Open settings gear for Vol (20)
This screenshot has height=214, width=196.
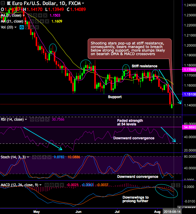coord(27,27)
